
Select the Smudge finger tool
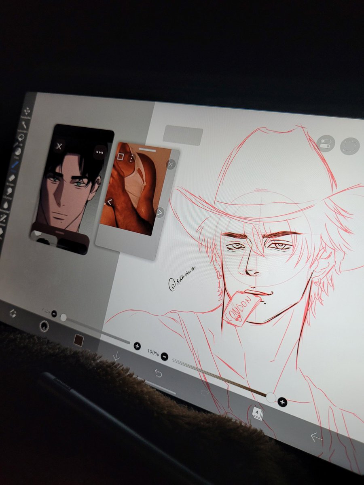(9, 191)
